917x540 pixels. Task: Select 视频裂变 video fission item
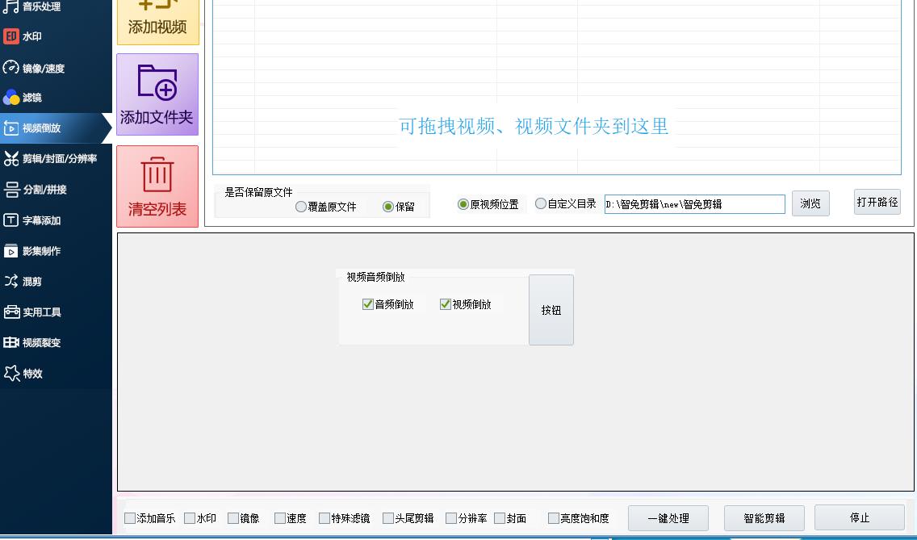[32, 342]
